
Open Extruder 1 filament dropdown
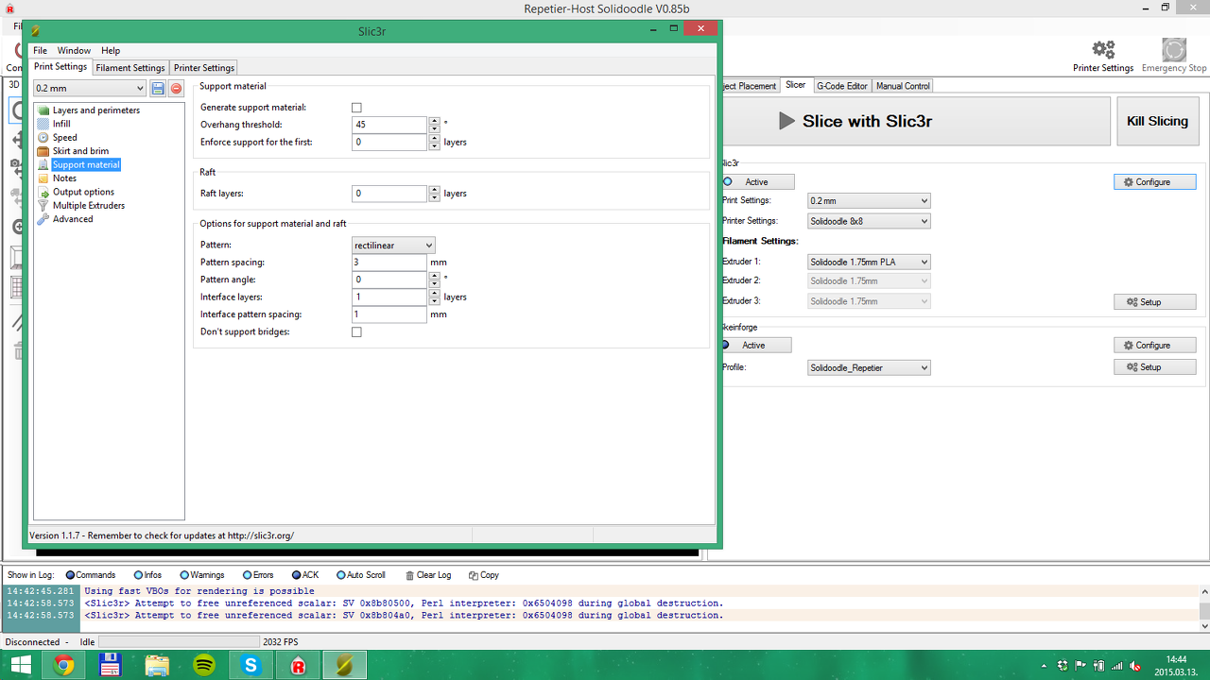click(x=870, y=263)
